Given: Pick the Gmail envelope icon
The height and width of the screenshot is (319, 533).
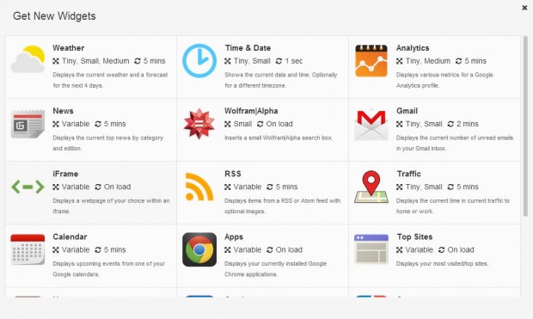Looking at the screenshot, I should point(371,125).
